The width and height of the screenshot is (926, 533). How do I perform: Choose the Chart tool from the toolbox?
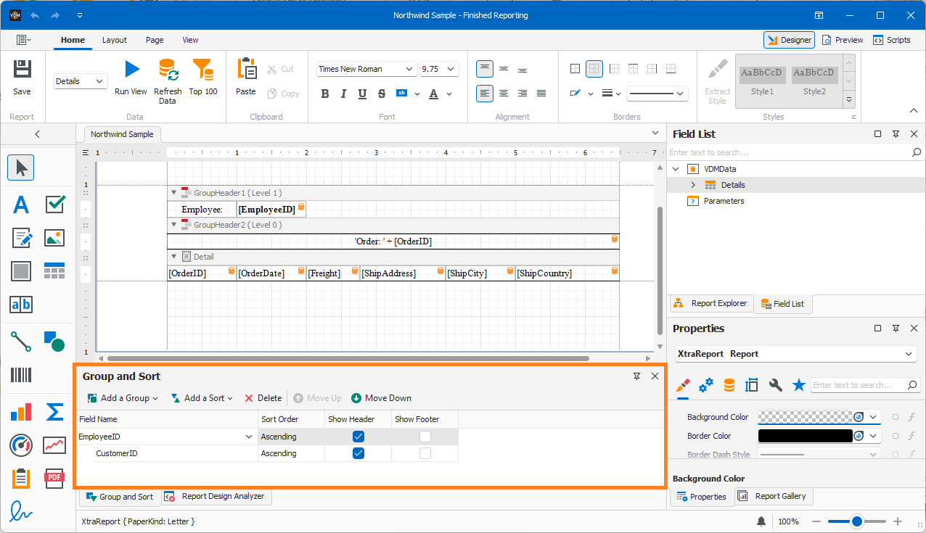pos(20,411)
